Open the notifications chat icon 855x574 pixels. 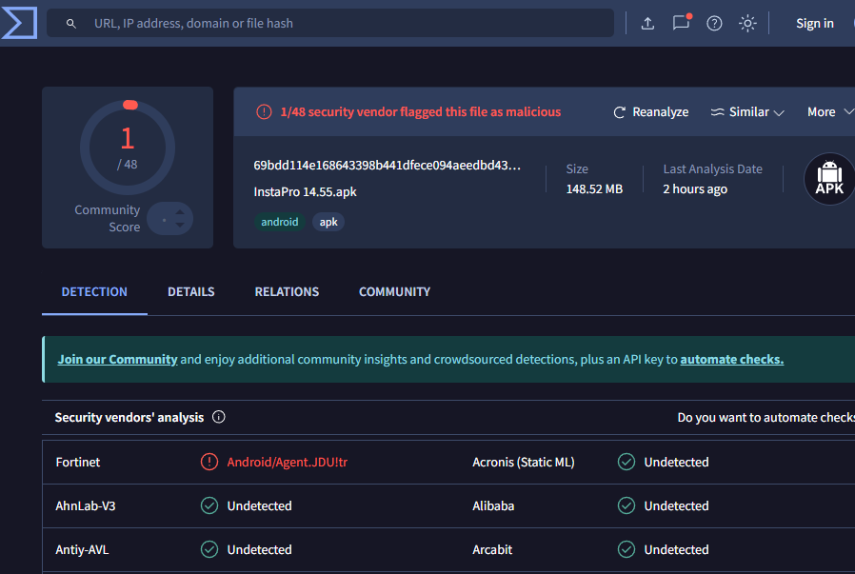[681, 24]
